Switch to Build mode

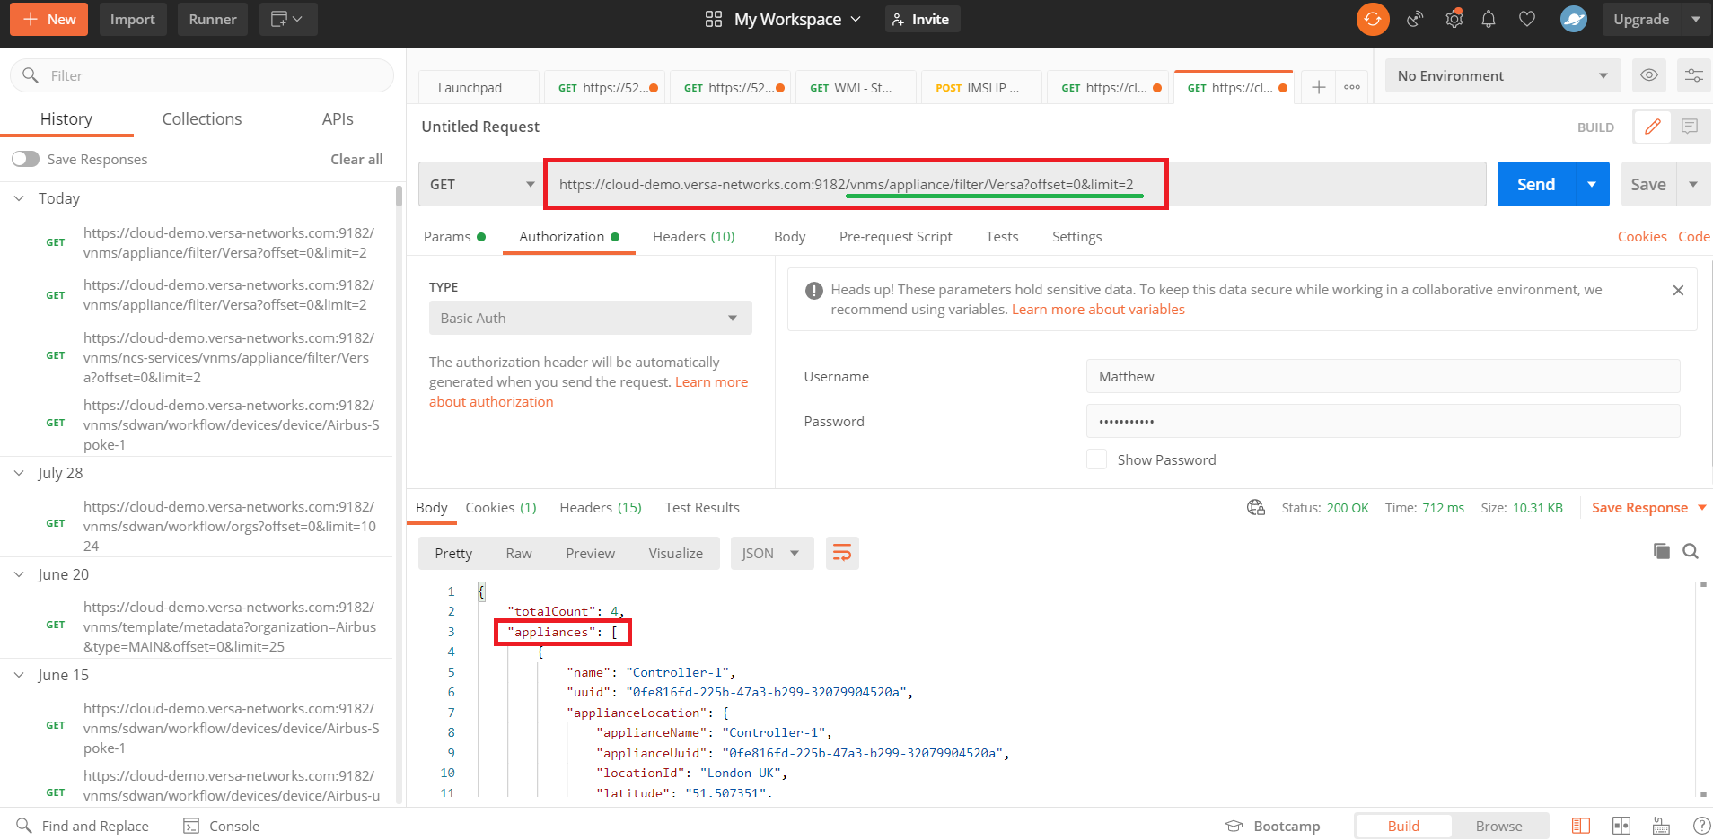pyautogui.click(x=1403, y=826)
